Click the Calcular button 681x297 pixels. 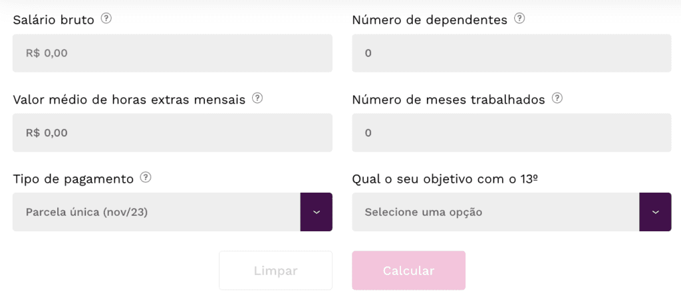(409, 270)
